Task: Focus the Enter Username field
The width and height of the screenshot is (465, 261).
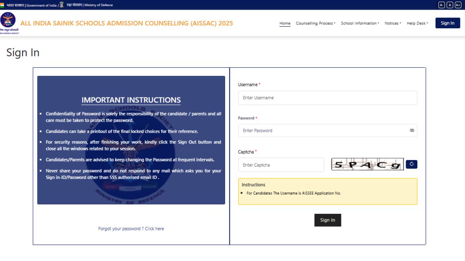Action: (327, 98)
